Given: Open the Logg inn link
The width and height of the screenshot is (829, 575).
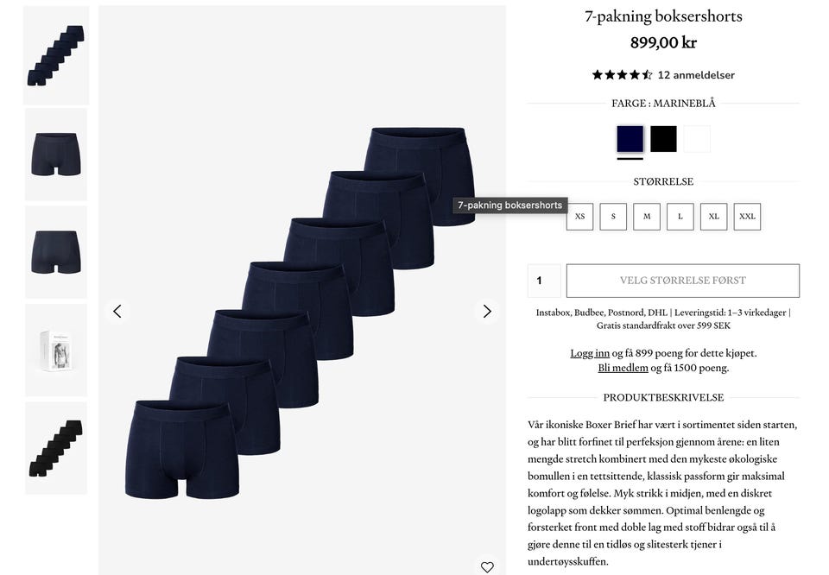Looking at the screenshot, I should coord(590,353).
